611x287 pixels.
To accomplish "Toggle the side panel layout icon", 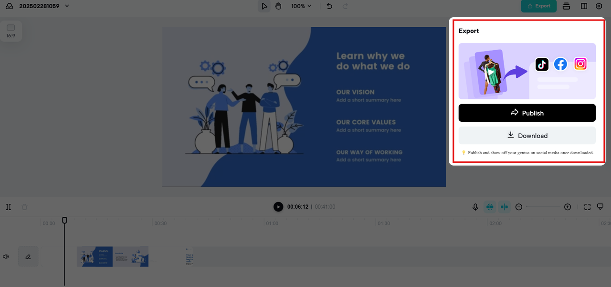I will point(584,6).
